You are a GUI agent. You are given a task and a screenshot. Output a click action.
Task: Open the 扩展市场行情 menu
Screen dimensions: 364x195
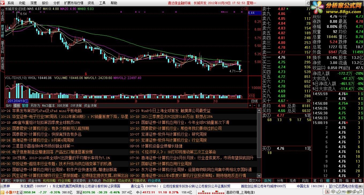(74, 3)
